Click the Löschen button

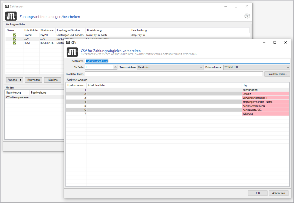(53, 80)
